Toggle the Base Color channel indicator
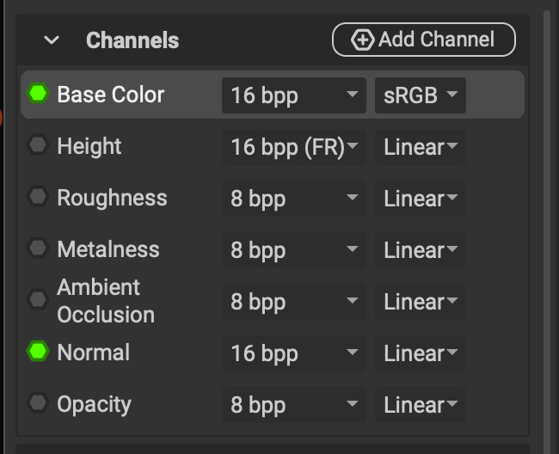Viewport: 559px width, 454px height. 38,94
